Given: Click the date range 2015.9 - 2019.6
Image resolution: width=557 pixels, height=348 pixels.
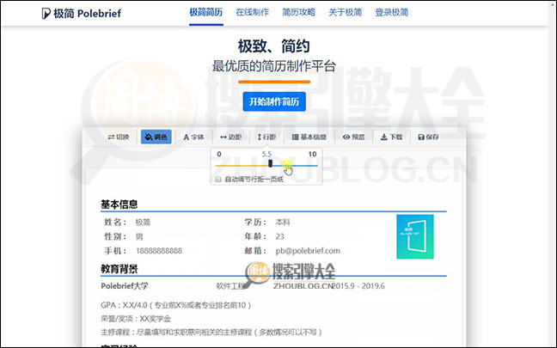Looking at the screenshot, I should (x=358, y=286).
